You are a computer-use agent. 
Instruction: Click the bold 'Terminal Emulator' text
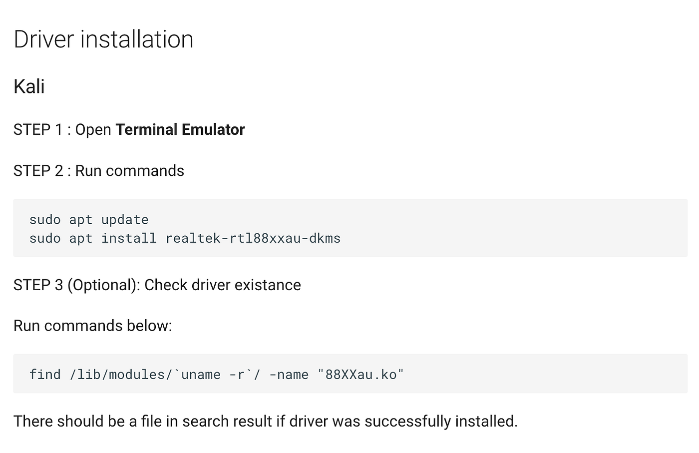click(180, 130)
